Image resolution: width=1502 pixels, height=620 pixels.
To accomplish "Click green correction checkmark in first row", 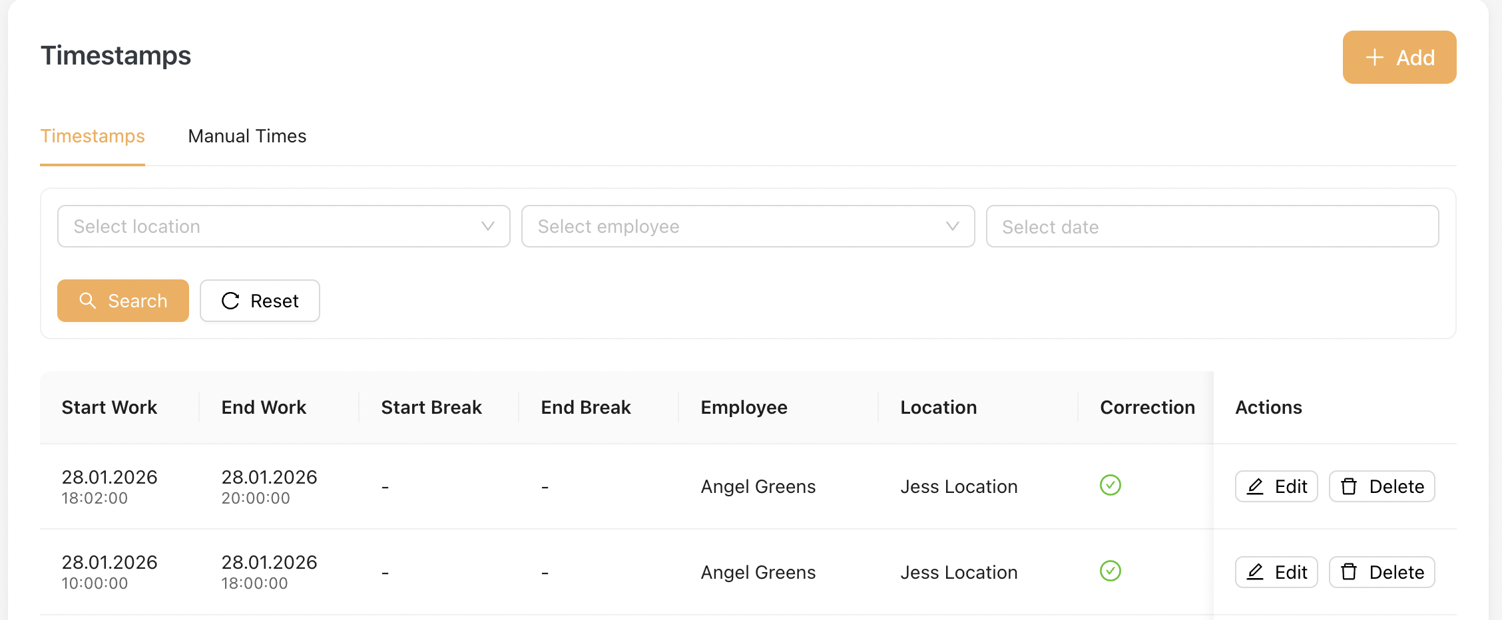I will click(x=1110, y=485).
